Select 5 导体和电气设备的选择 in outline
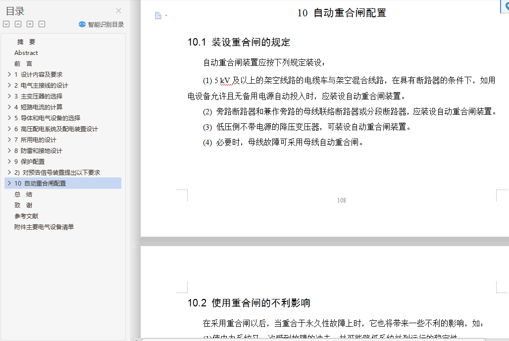509x341 pixels. (47, 118)
